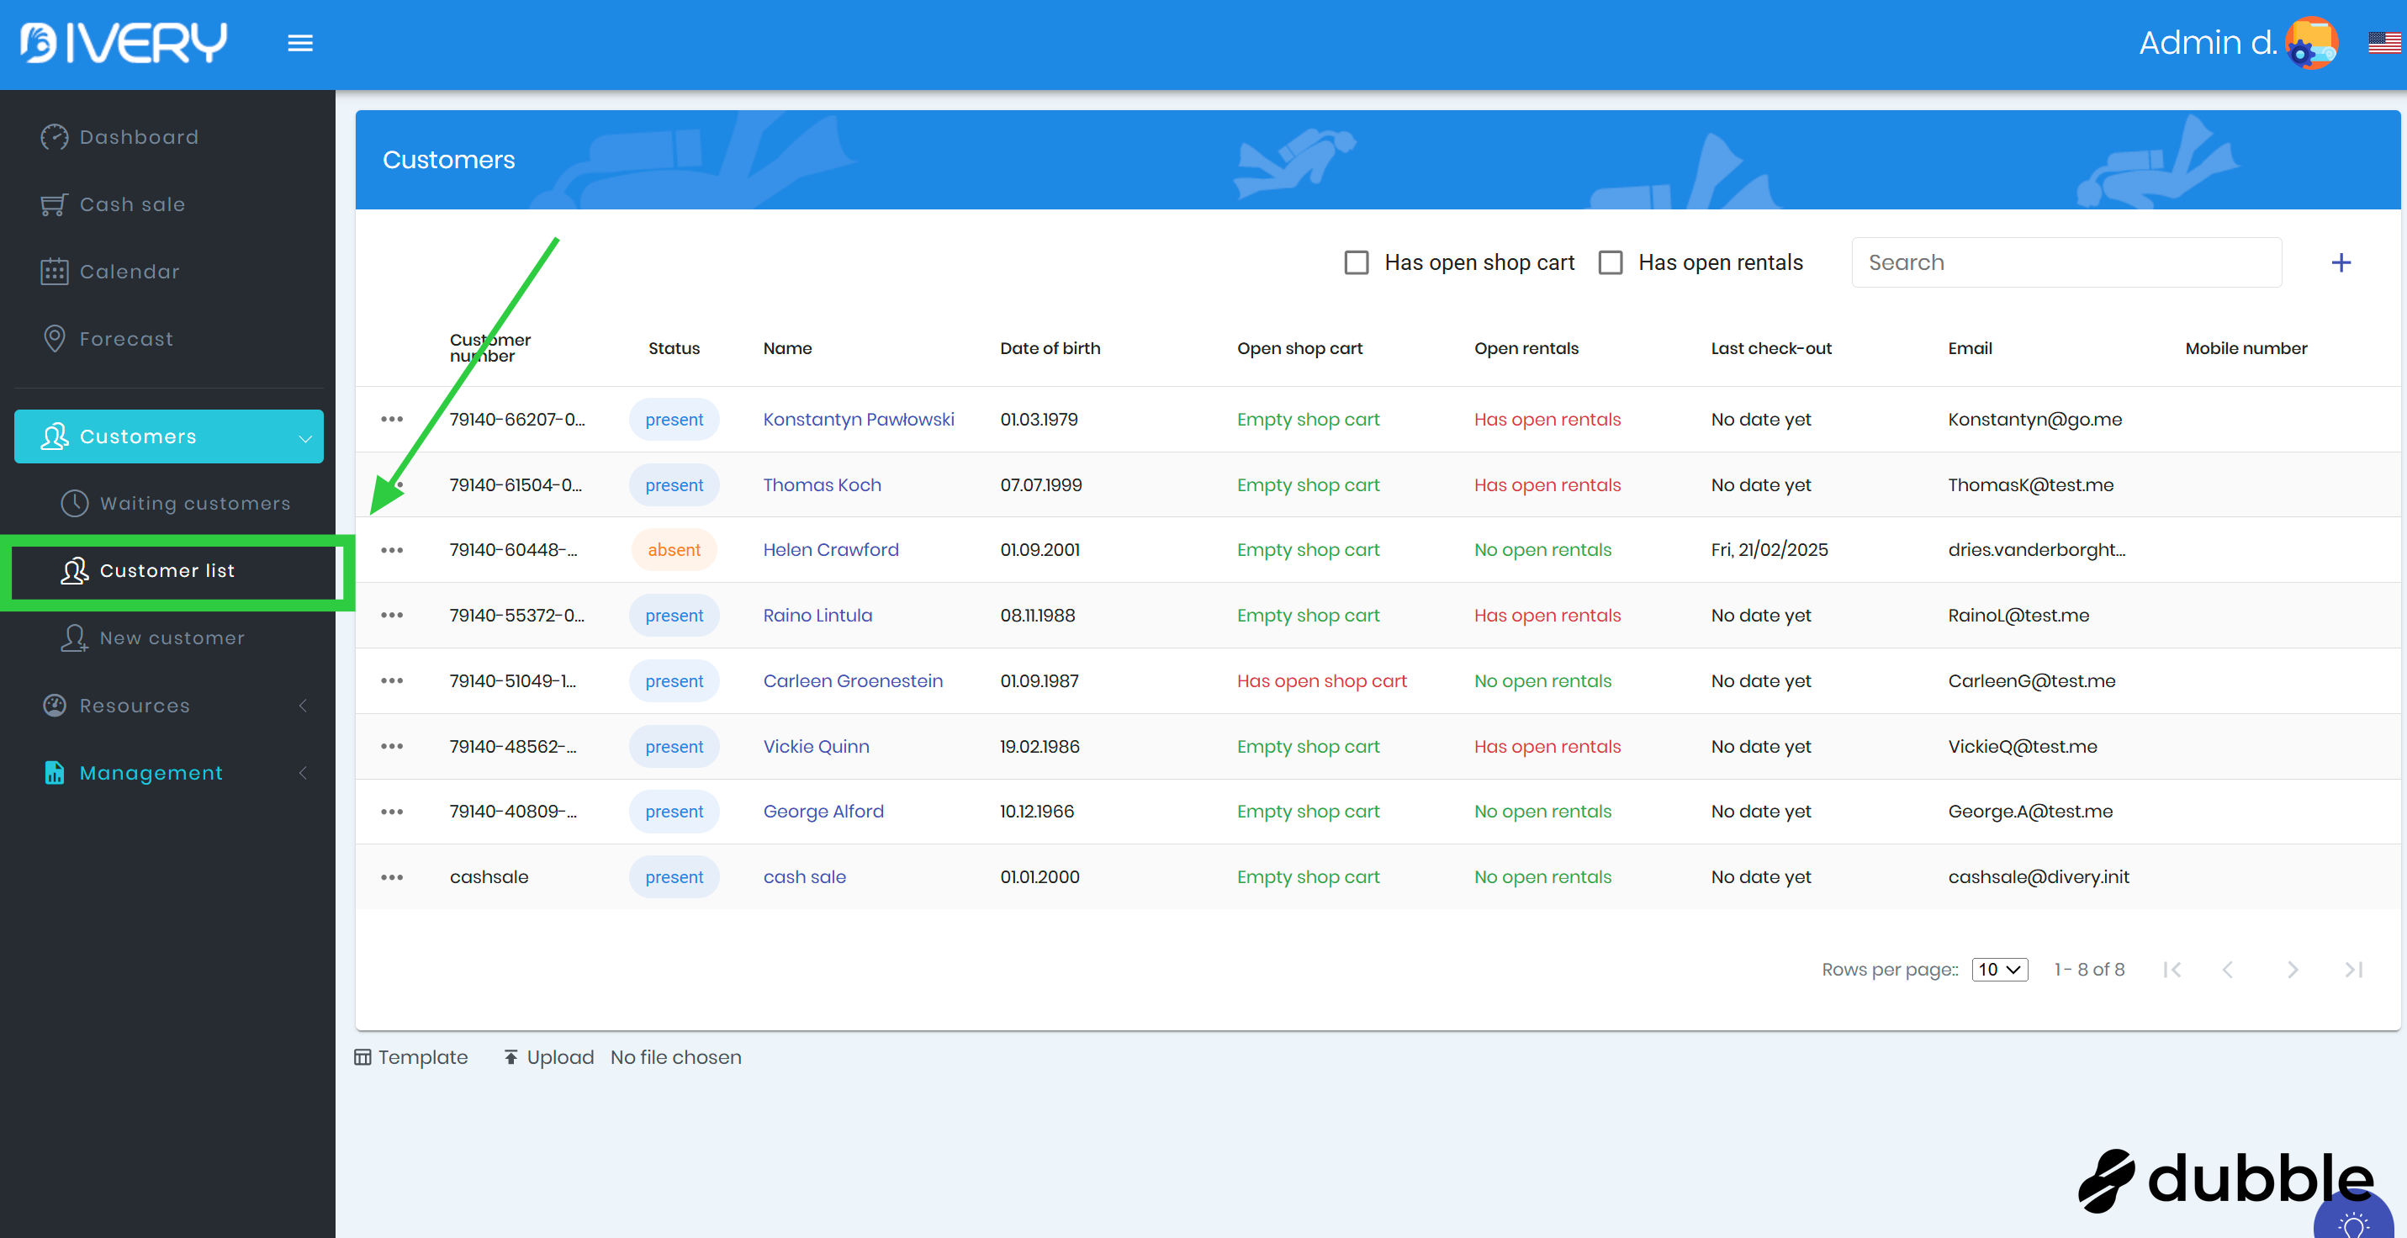This screenshot has width=2407, height=1238.
Task: Click the lightbulb help icon bottom right
Action: (x=2353, y=1222)
